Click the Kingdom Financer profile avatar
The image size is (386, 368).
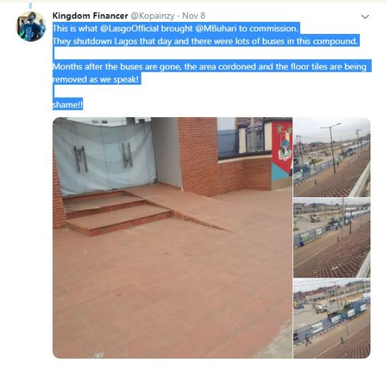[31, 26]
